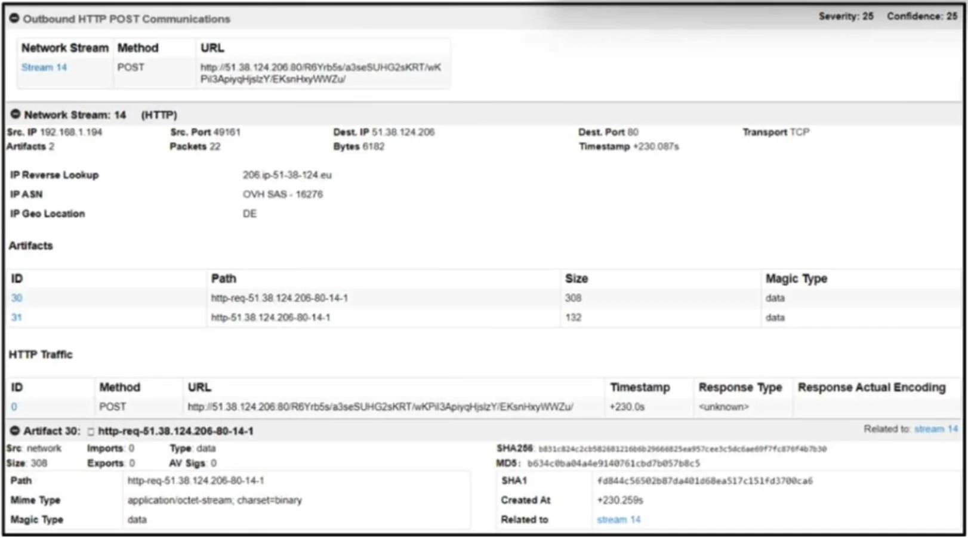Click path http-51.38.124.206-80-14-1 in Artifacts table
This screenshot has height=538, width=968.
270,318
